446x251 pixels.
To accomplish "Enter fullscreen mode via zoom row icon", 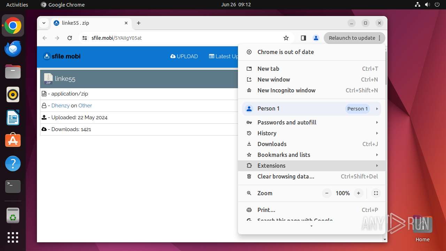I will coord(376,193).
